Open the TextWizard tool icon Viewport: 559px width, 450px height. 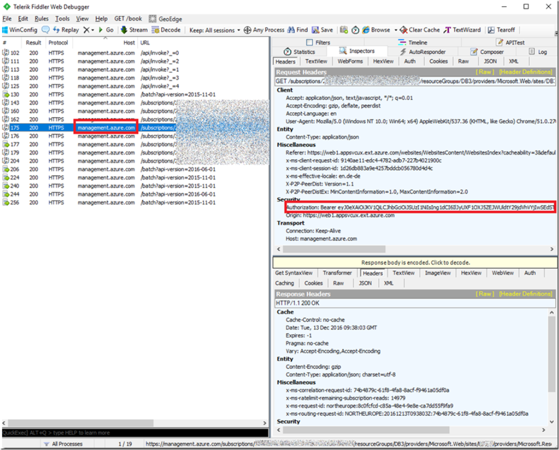point(447,30)
